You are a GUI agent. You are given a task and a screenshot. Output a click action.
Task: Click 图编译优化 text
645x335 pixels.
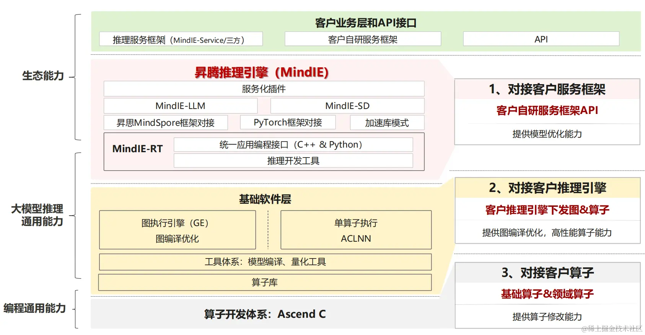click(177, 239)
